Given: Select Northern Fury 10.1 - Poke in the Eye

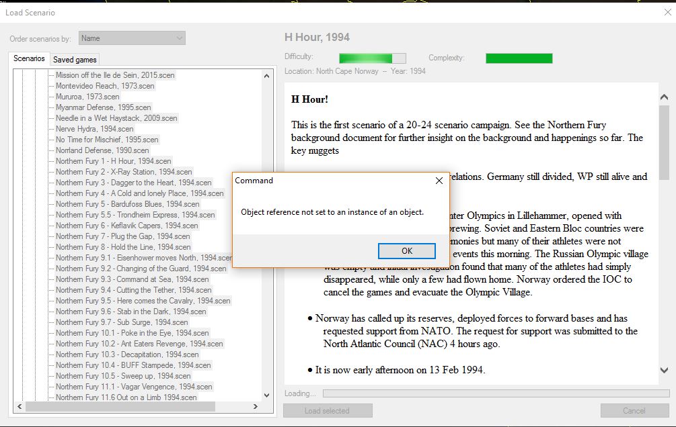Looking at the screenshot, I should click(133, 333).
